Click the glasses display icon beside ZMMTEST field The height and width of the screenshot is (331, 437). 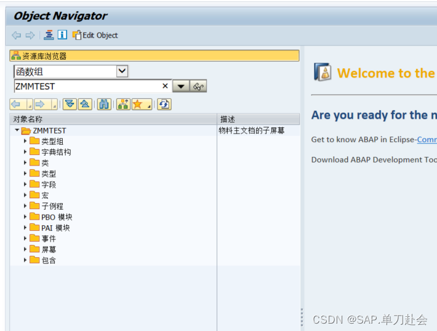198,86
